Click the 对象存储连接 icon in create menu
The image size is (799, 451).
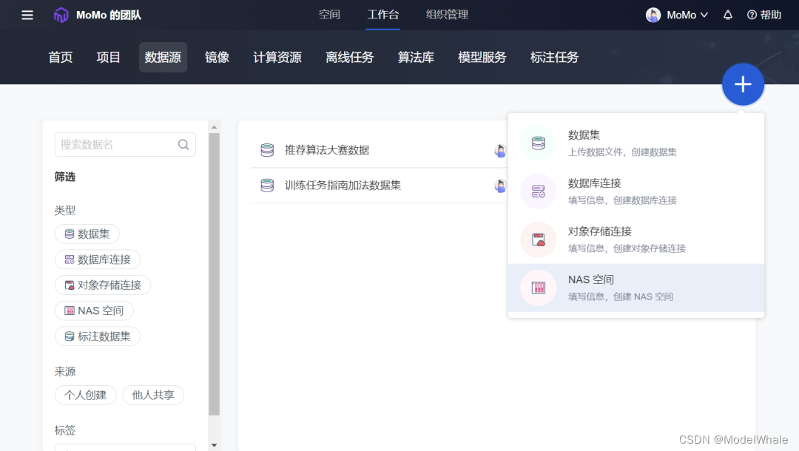538,240
